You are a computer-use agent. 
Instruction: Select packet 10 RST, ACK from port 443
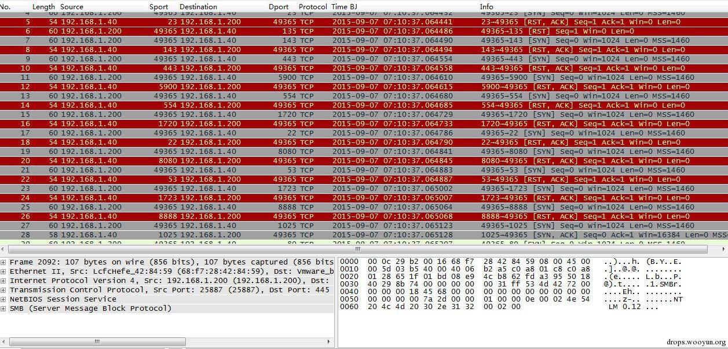pos(364,68)
